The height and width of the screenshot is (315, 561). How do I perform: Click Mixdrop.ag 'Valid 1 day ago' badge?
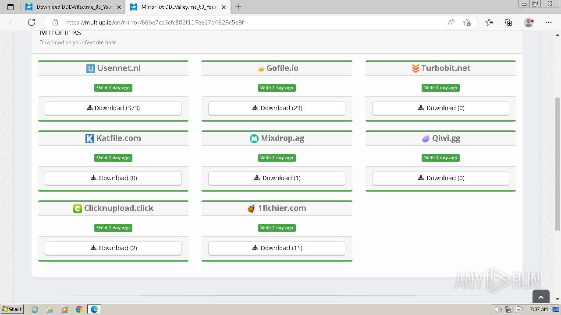[277, 158]
